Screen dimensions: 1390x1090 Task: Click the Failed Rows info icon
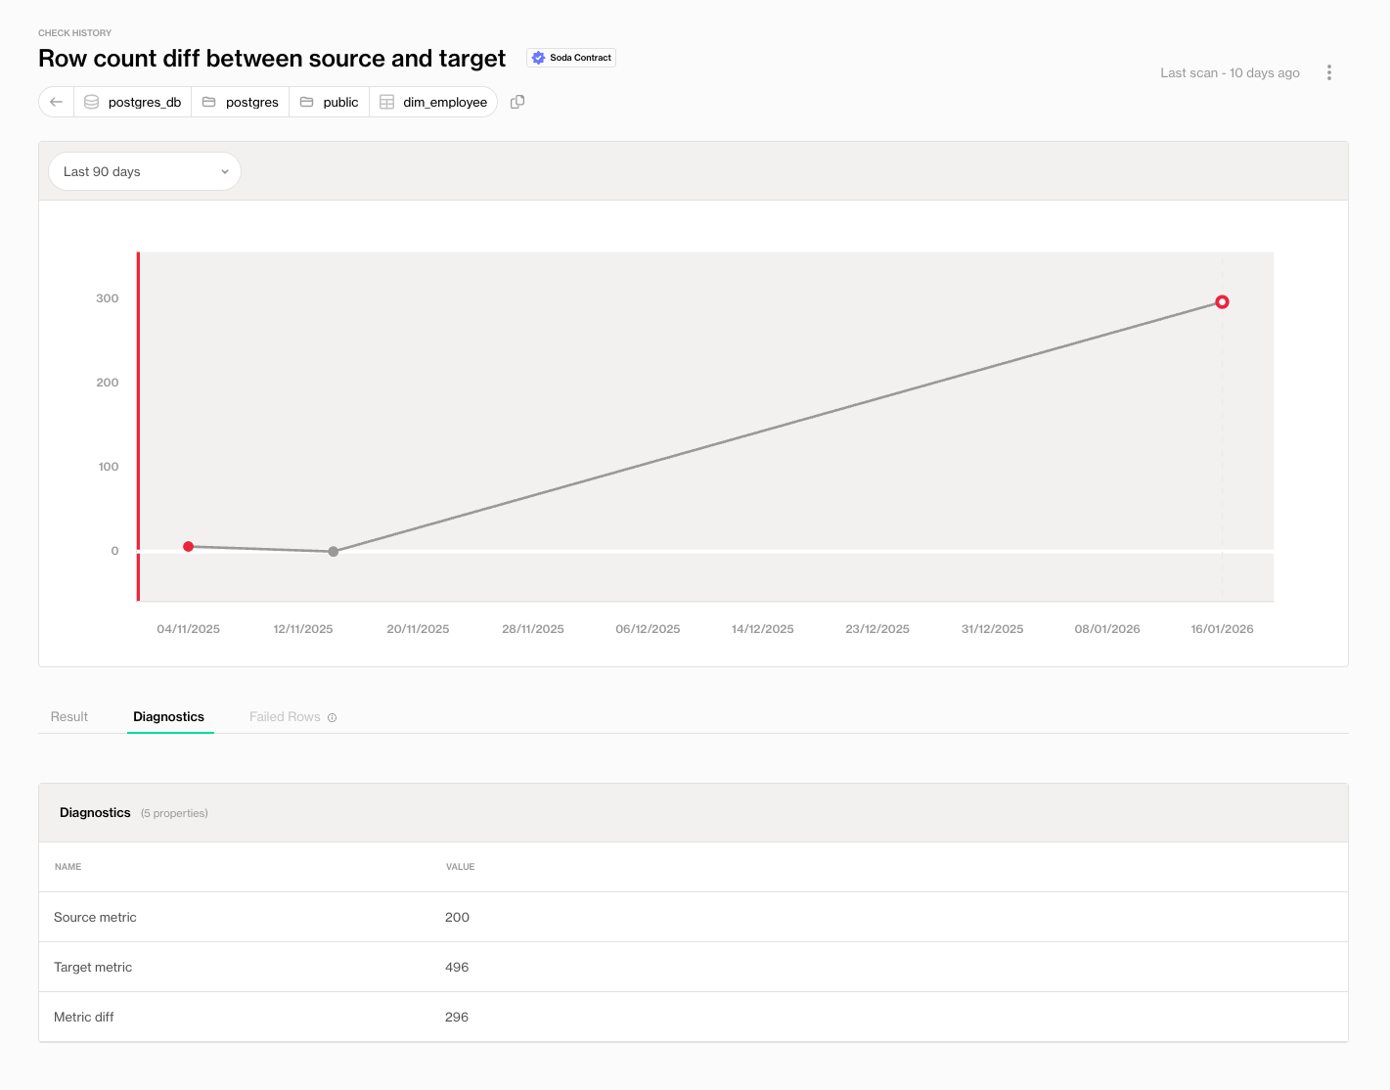pyautogui.click(x=333, y=718)
